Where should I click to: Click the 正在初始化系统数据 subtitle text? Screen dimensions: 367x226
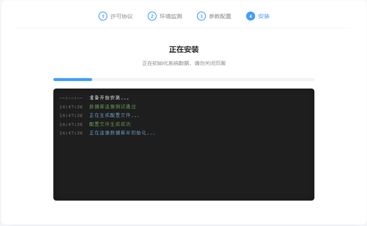point(184,63)
